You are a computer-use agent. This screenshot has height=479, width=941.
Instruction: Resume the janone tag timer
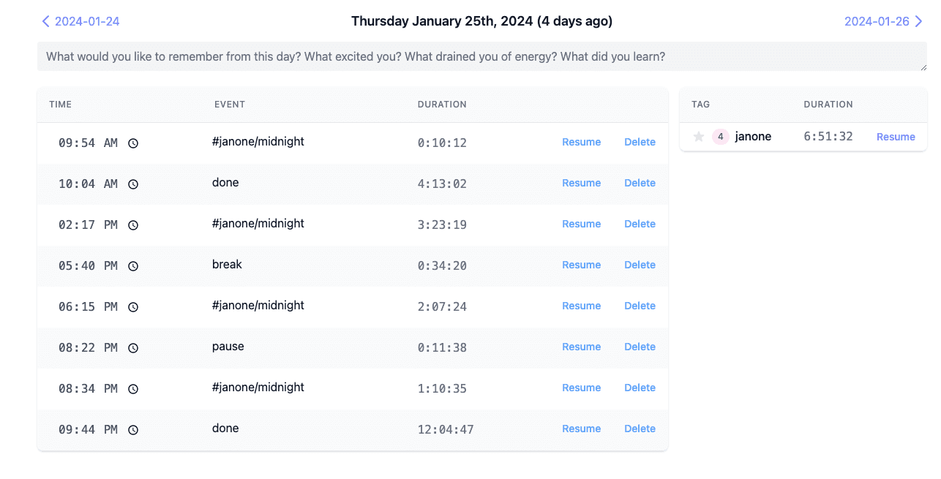click(x=896, y=137)
